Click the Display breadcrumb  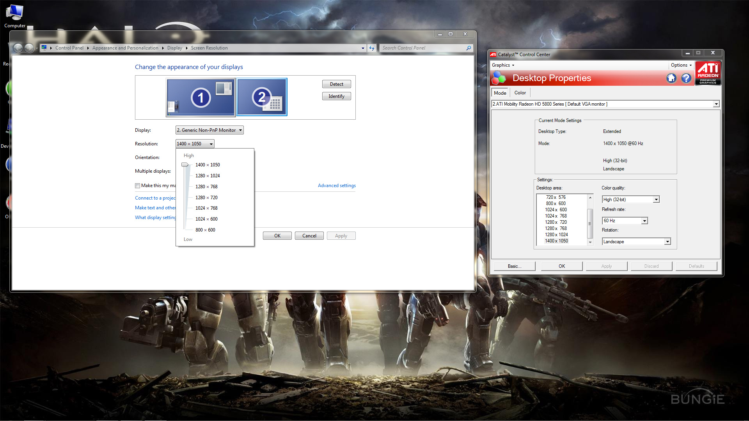tap(174, 48)
